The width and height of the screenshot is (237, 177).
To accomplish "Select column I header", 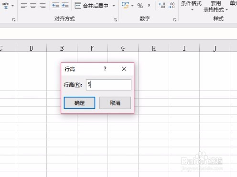I will (x=184, y=48).
